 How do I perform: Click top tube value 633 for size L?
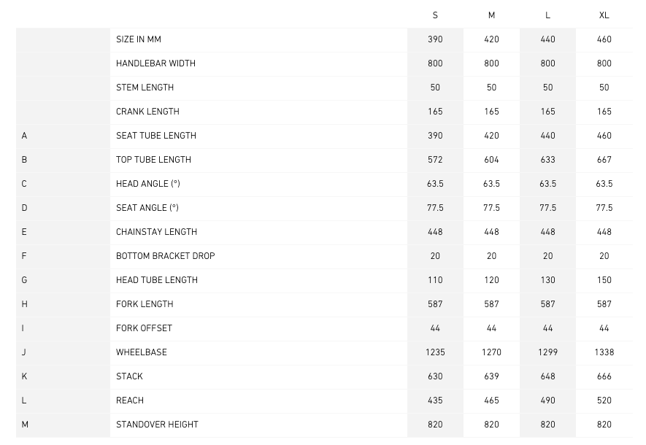point(547,160)
